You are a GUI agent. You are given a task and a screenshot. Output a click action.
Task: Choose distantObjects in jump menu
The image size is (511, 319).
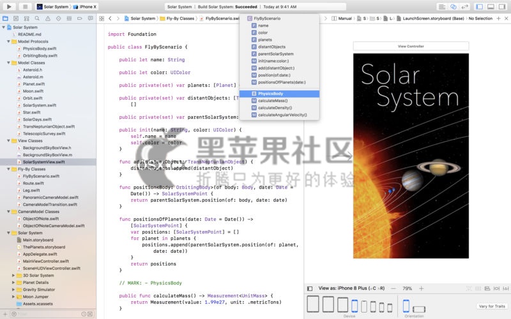click(279, 47)
